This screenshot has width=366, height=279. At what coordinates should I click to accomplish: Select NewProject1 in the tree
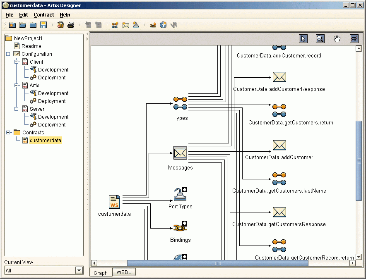coord(28,38)
